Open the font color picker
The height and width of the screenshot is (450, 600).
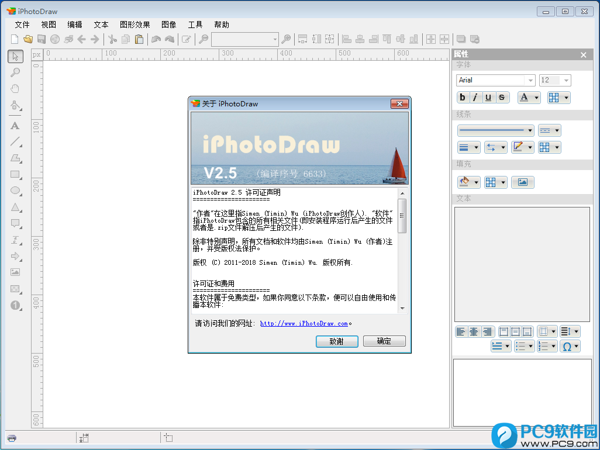tap(529, 98)
